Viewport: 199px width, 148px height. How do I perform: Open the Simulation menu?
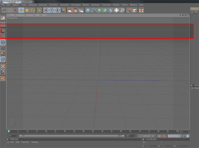point(76,5)
